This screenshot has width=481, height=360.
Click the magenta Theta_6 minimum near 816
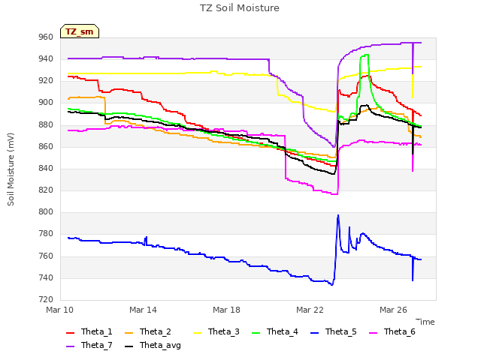pos(334,194)
